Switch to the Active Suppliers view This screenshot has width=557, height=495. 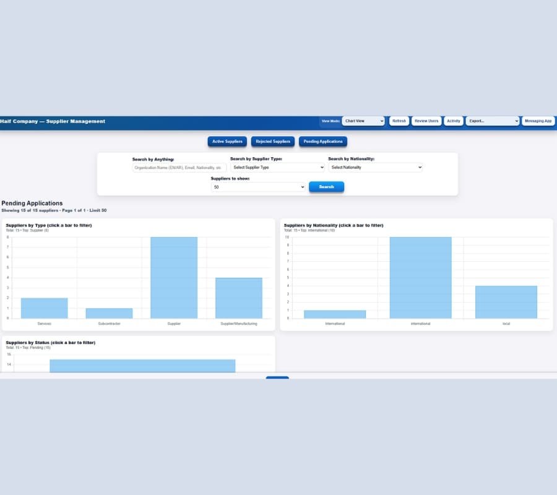coord(227,141)
